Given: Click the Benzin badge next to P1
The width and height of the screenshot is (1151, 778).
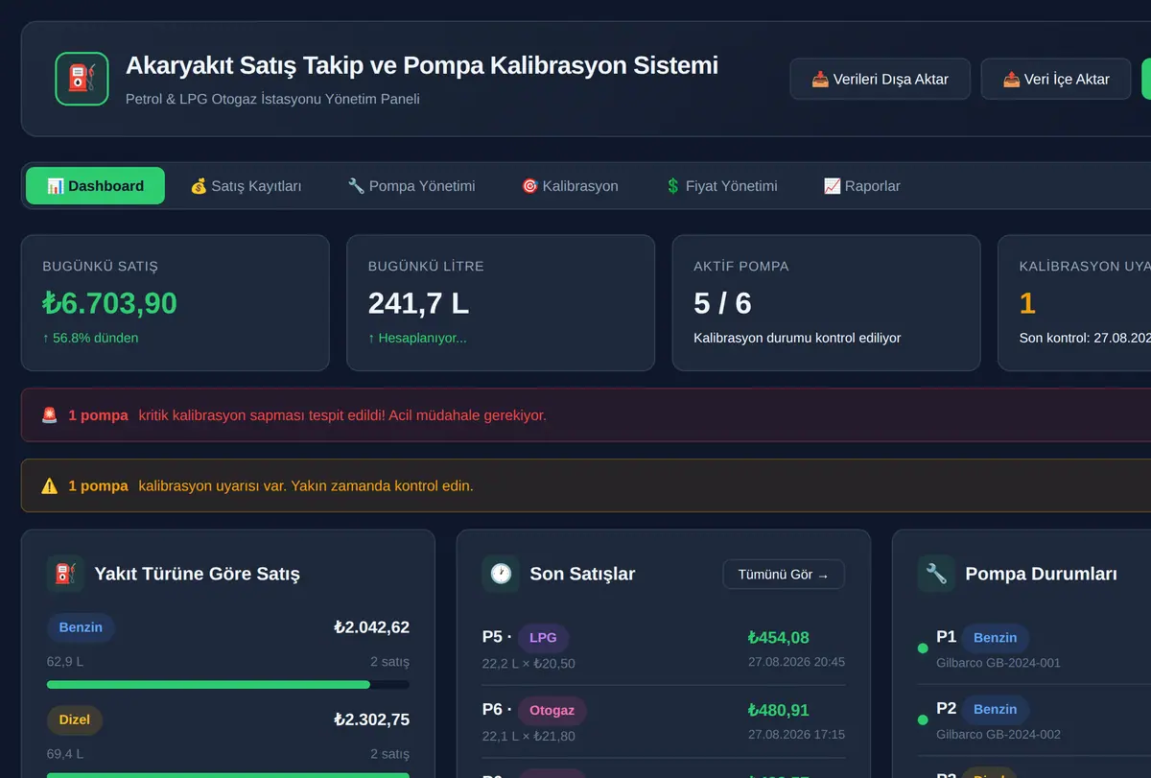Looking at the screenshot, I should point(996,637).
